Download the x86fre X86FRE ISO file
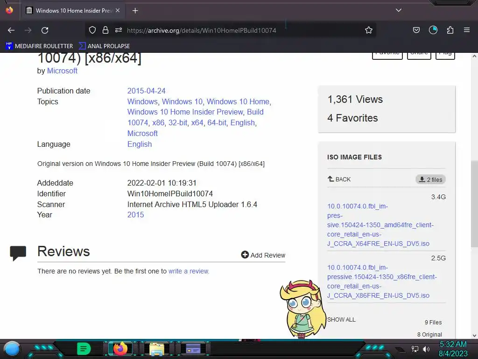The height and width of the screenshot is (359, 478). (382, 281)
